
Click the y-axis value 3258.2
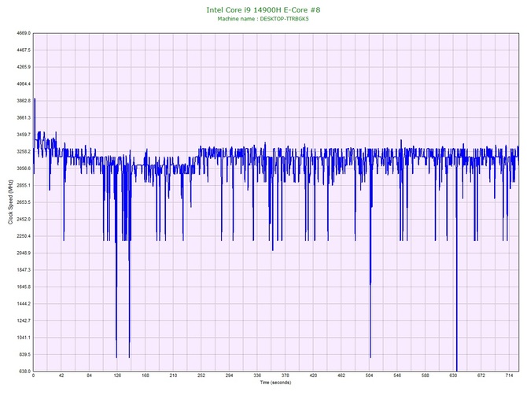24,151
